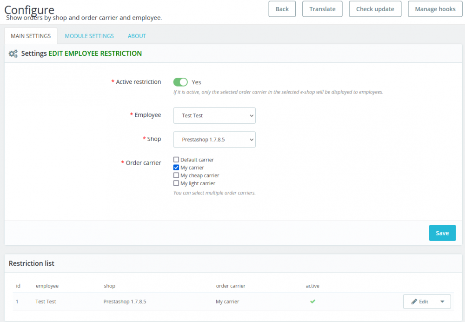Click the green active checkmark icon
The image size is (465, 322).
313,302
